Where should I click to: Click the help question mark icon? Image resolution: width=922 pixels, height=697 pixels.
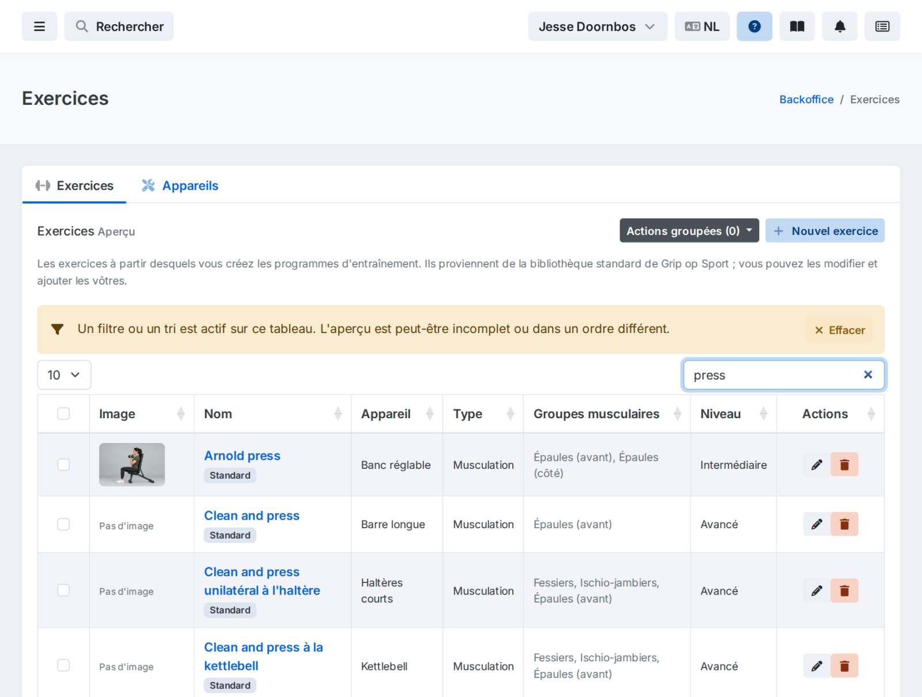[754, 26]
